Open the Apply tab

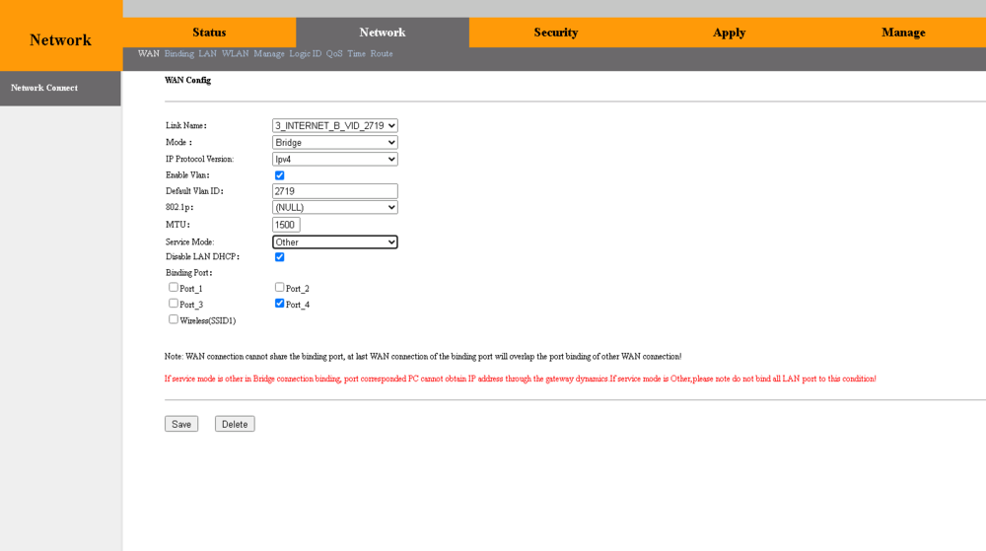[729, 33]
